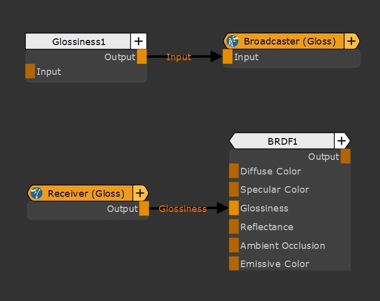Screen dimensions: 380x301
Task: Expand the Receiver (Gloss) node plus button
Action: (x=140, y=193)
